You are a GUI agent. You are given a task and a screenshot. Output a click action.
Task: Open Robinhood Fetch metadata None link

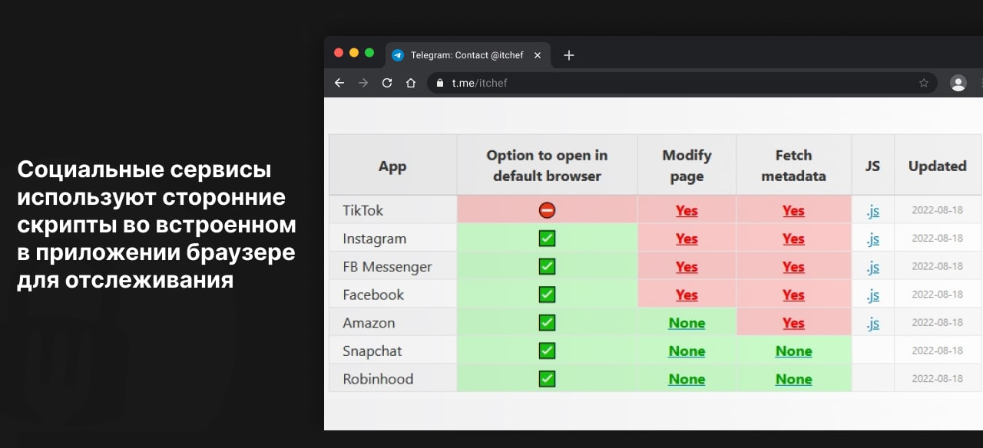pos(793,379)
